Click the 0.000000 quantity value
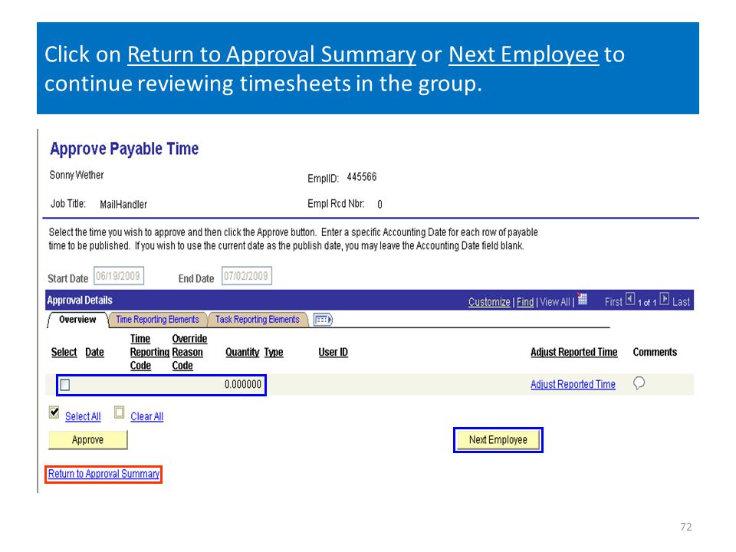Image resolution: width=736 pixels, height=552 pixels. (x=243, y=384)
